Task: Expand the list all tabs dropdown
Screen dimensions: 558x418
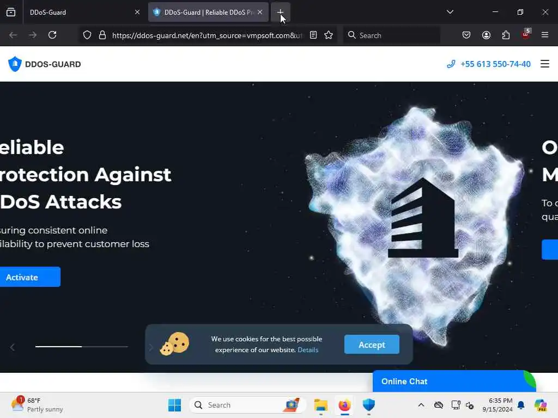Action: pos(450,12)
